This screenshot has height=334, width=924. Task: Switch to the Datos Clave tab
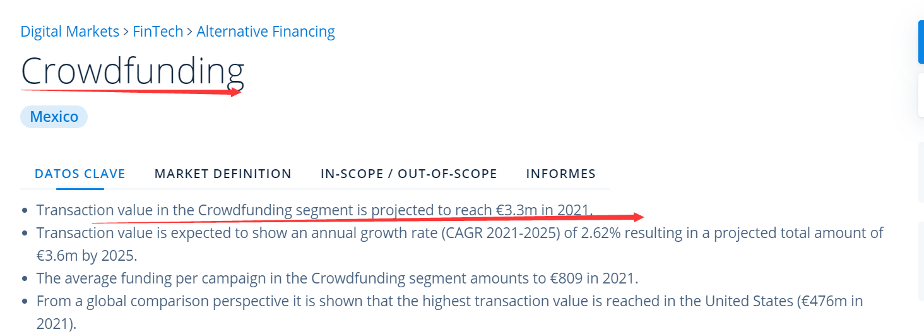[80, 174]
